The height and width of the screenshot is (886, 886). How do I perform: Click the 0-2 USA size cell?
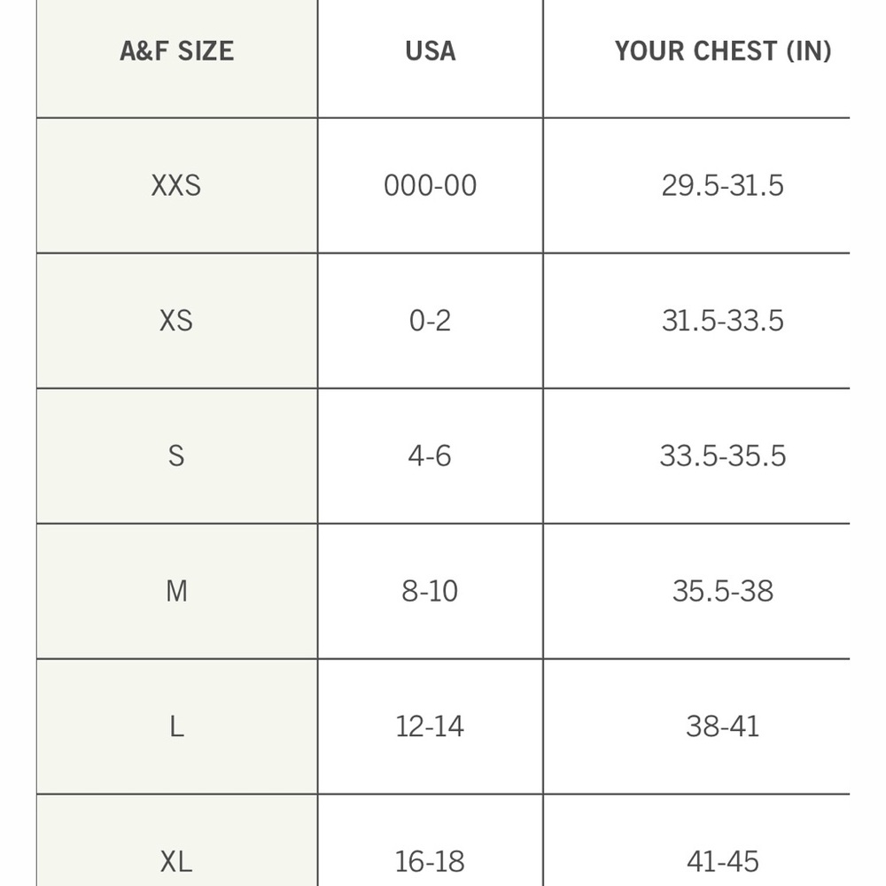pos(431,321)
